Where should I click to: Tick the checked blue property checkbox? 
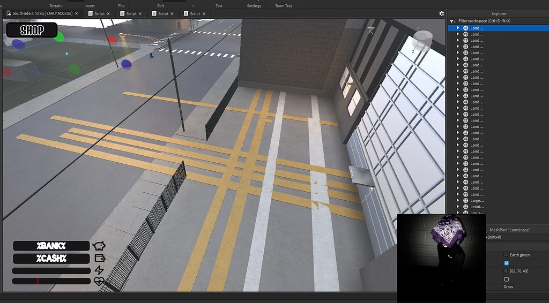[506, 263]
